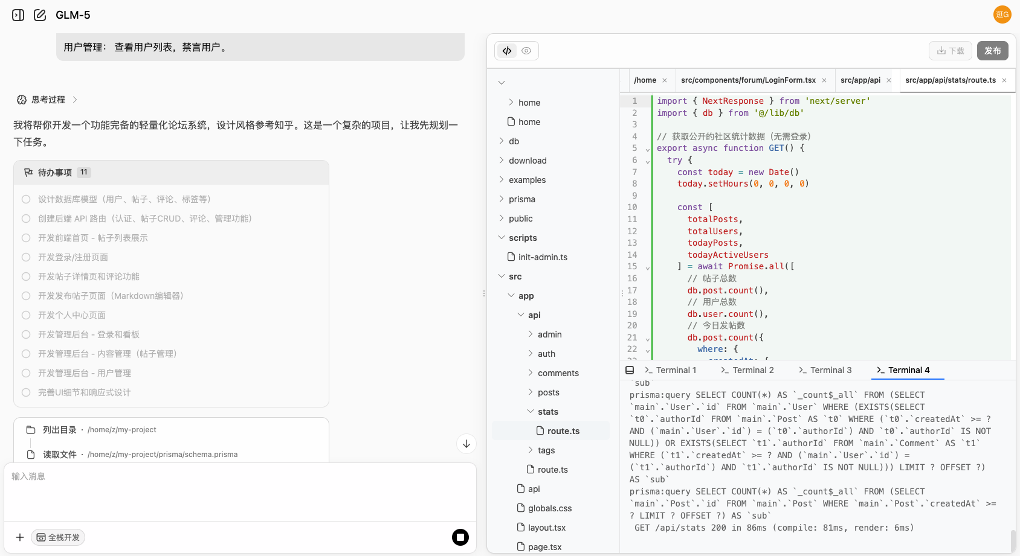Check the 完善UI细节和响应式设计 todo item
1020x556 pixels.
(x=25, y=392)
